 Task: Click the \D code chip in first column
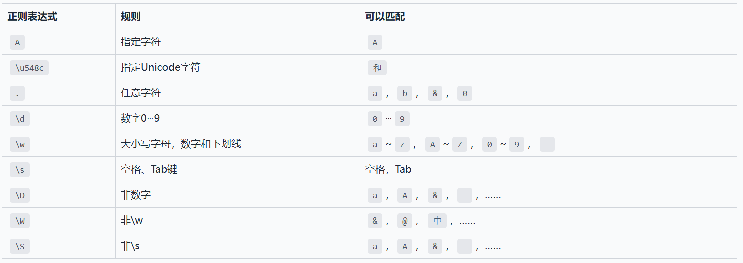pyautogui.click(x=20, y=195)
